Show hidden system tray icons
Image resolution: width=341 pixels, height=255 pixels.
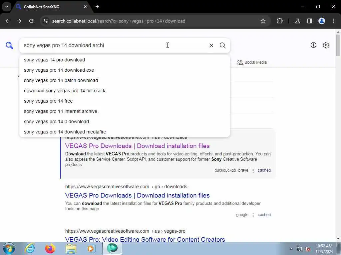[291, 249]
